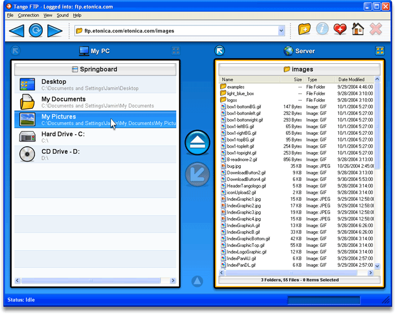
Task: Click the Server pane's up-folder arrow
Action: pos(220,50)
